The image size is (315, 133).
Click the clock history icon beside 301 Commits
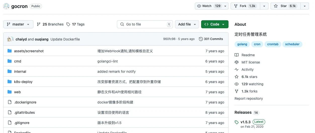click(201, 39)
